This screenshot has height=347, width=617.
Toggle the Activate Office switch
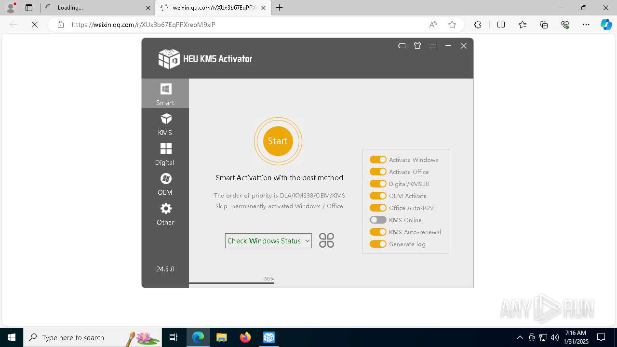(378, 172)
